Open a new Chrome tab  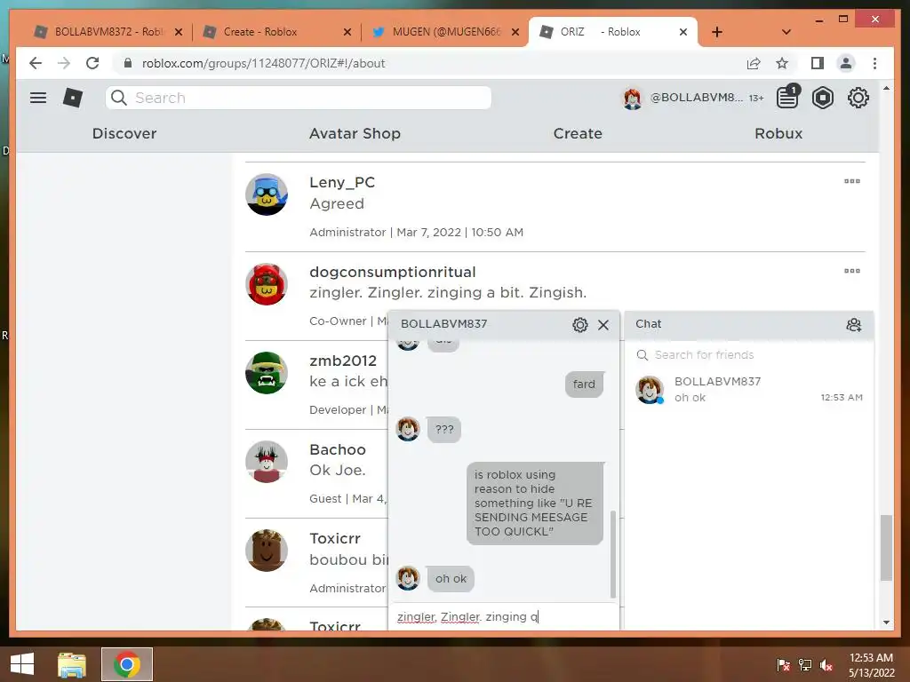[x=717, y=32]
